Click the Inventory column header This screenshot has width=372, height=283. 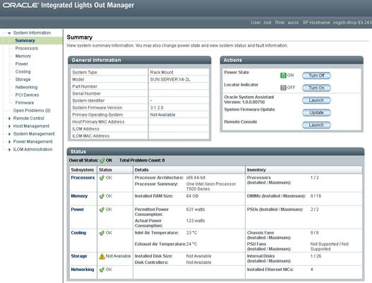[304, 170]
